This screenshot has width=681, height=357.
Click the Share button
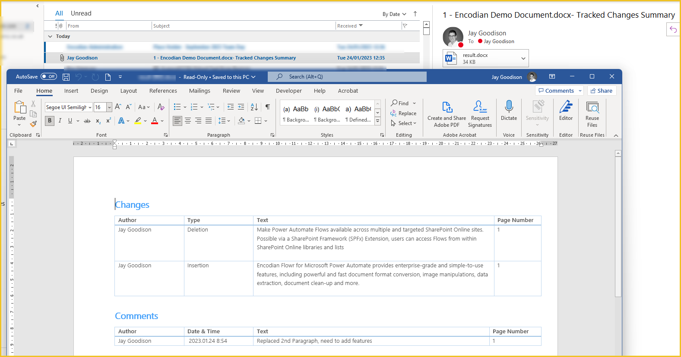click(602, 91)
